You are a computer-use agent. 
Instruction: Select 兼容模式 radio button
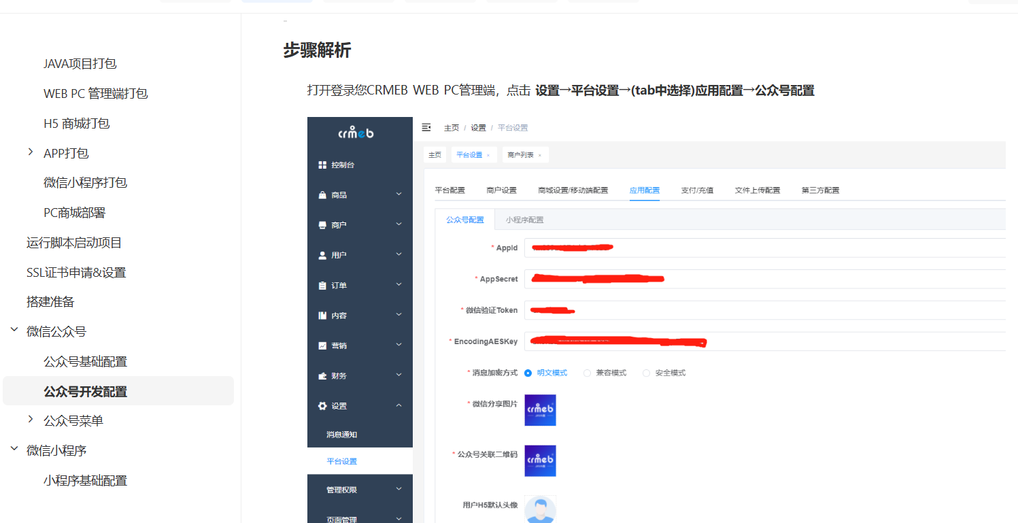coord(587,373)
